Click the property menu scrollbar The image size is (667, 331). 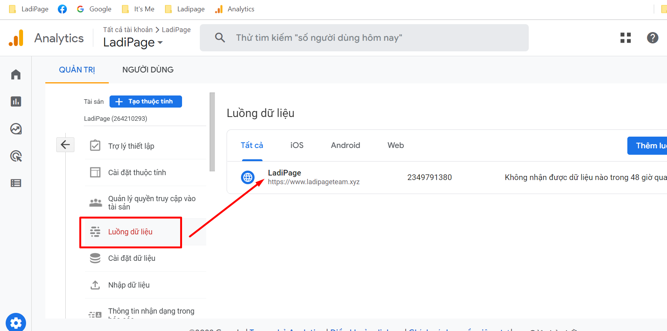click(x=212, y=132)
